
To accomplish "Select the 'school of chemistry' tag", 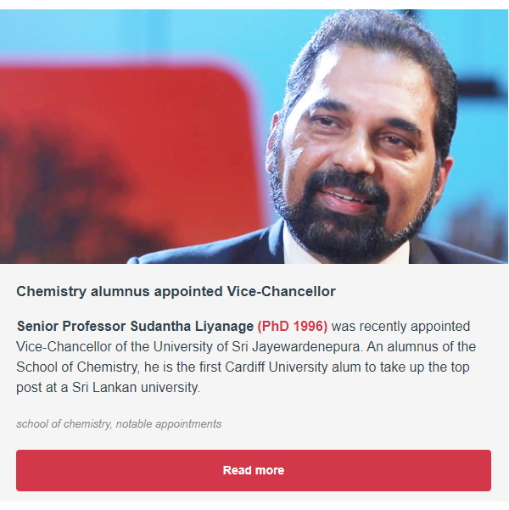I will pos(63,423).
